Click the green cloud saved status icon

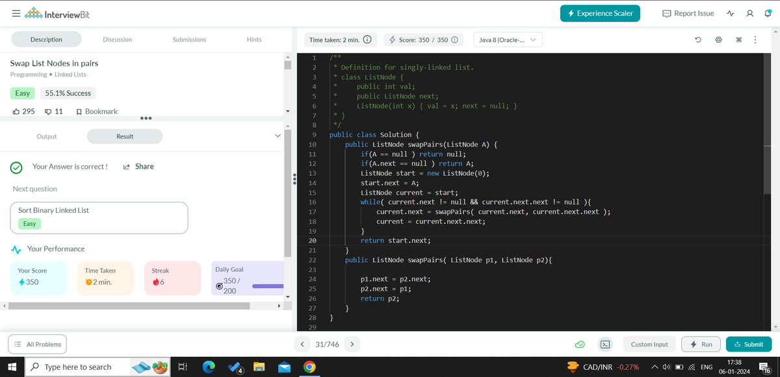(x=580, y=345)
